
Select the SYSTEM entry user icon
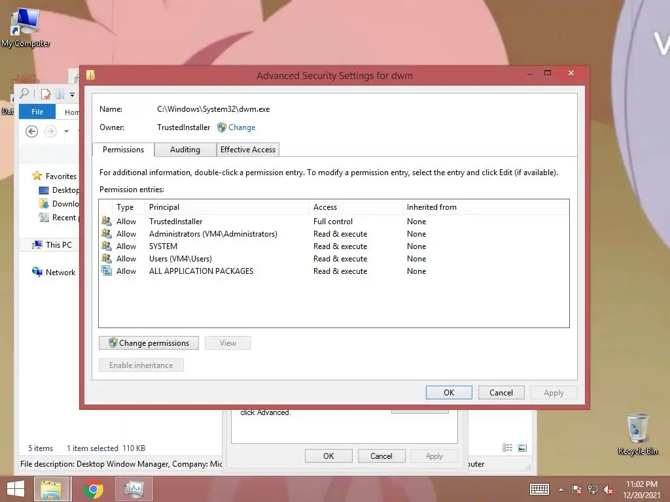coord(107,246)
